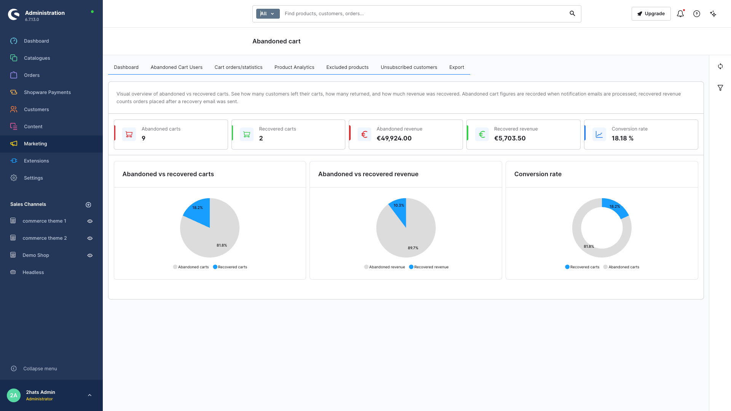Go to Customers in the sidebar
This screenshot has height=411, width=731.
coord(51,110)
